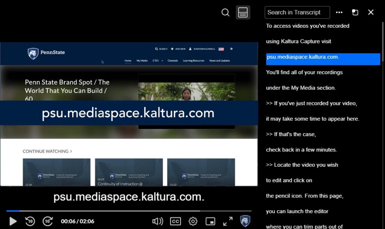
Task: Open the transcript more options menu
Action: point(339,12)
